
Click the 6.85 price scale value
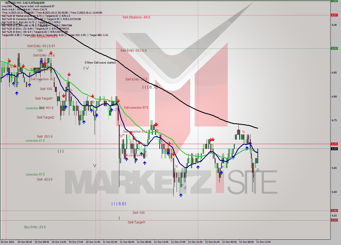[334, 73]
